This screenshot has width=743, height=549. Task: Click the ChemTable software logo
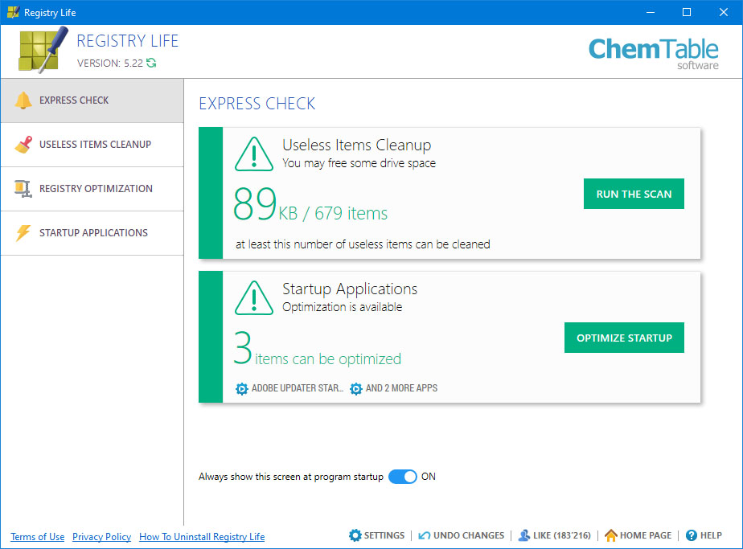point(654,54)
